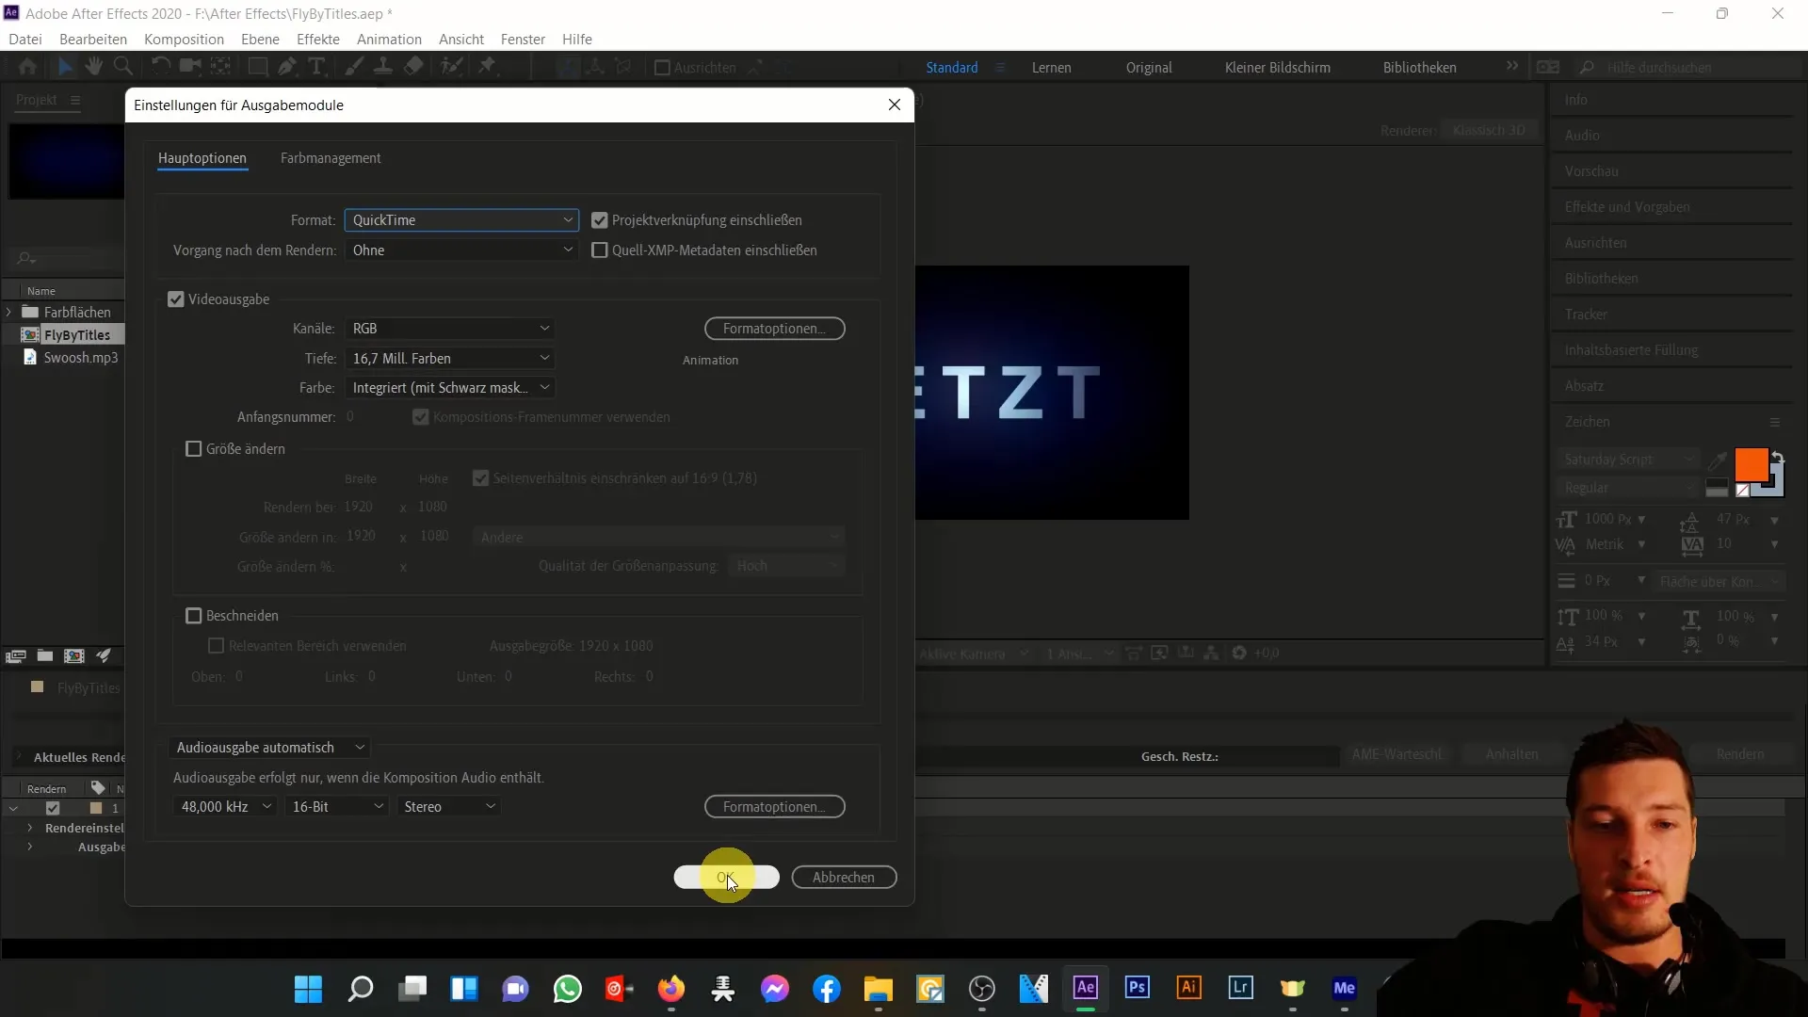
Task: Select the Puppet Pin tool
Action: point(487,66)
